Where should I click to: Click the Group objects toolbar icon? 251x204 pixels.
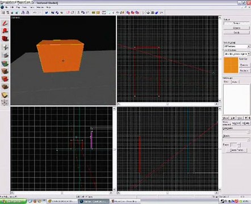[x=52, y=12]
